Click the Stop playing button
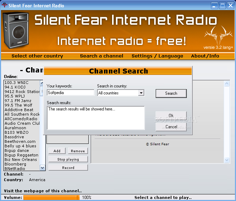The height and width of the screenshot is (201, 236). [x=68, y=159]
